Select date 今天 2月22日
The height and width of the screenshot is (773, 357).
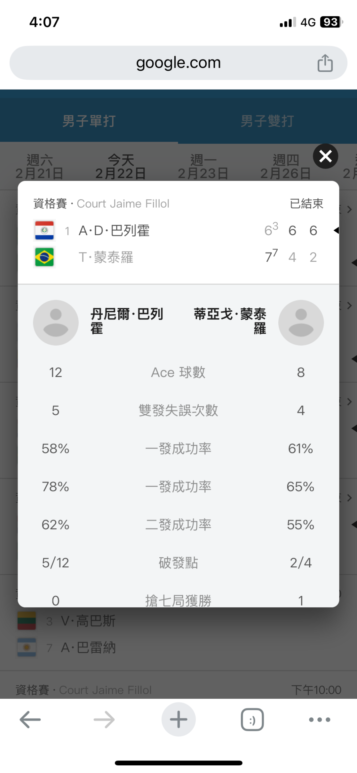coord(121,167)
